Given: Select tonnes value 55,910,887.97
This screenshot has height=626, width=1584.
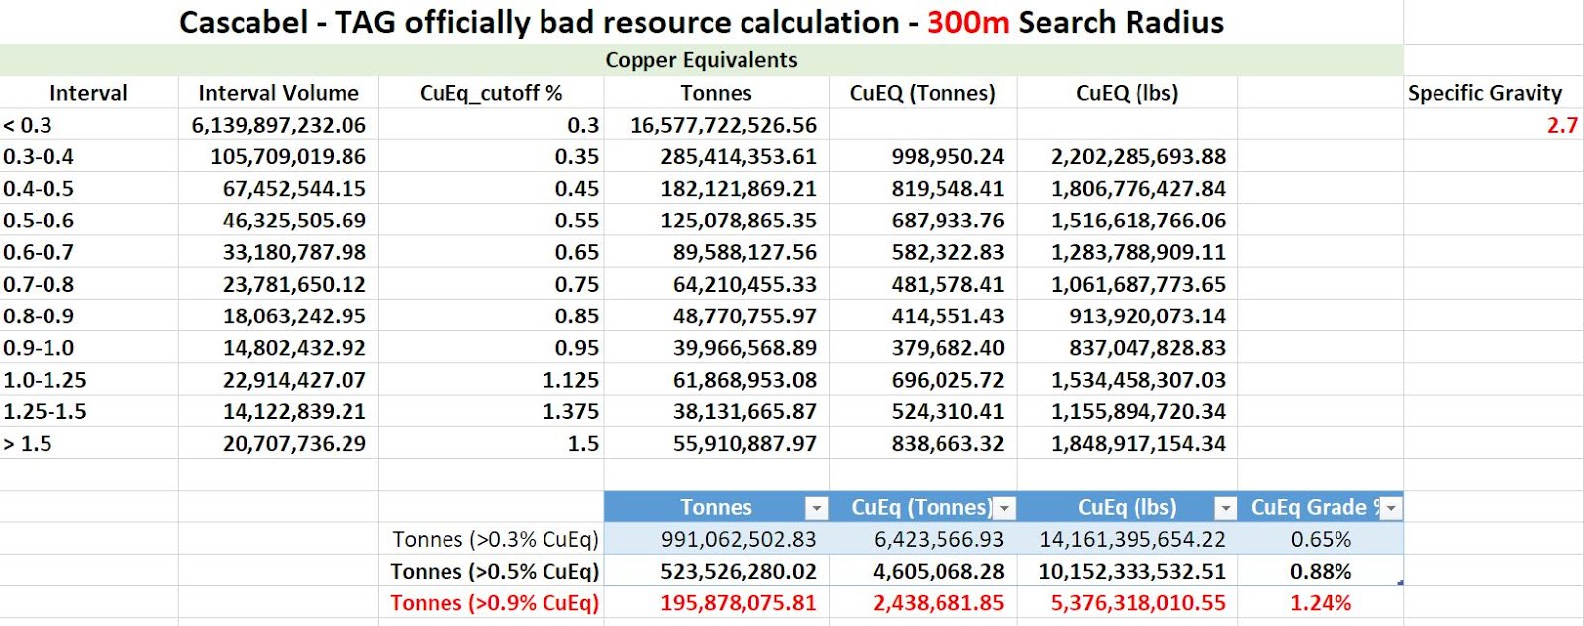Looking at the screenshot, I should (717, 443).
